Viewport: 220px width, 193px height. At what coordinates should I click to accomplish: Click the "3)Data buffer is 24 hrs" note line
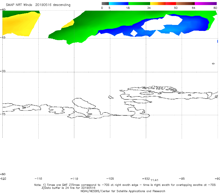[x=68, y=188]
